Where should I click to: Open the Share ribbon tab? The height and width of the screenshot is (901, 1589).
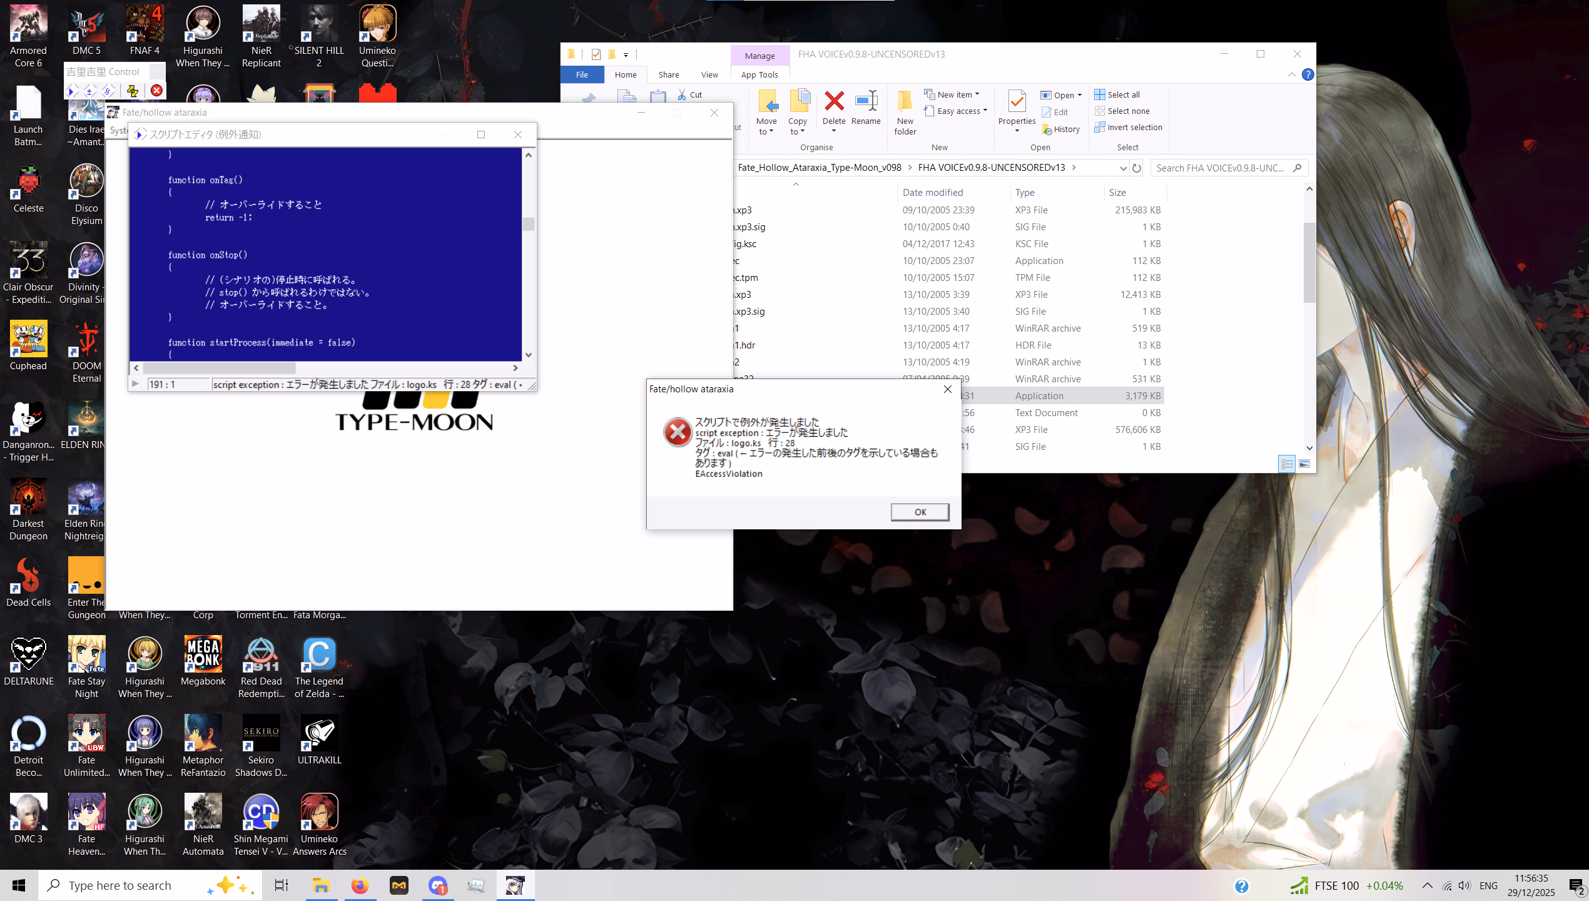pyautogui.click(x=668, y=74)
